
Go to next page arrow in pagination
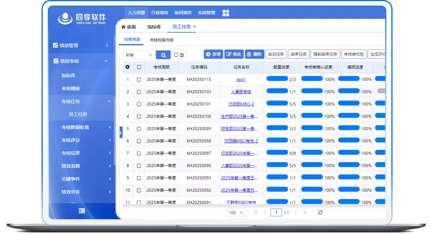click(x=295, y=212)
